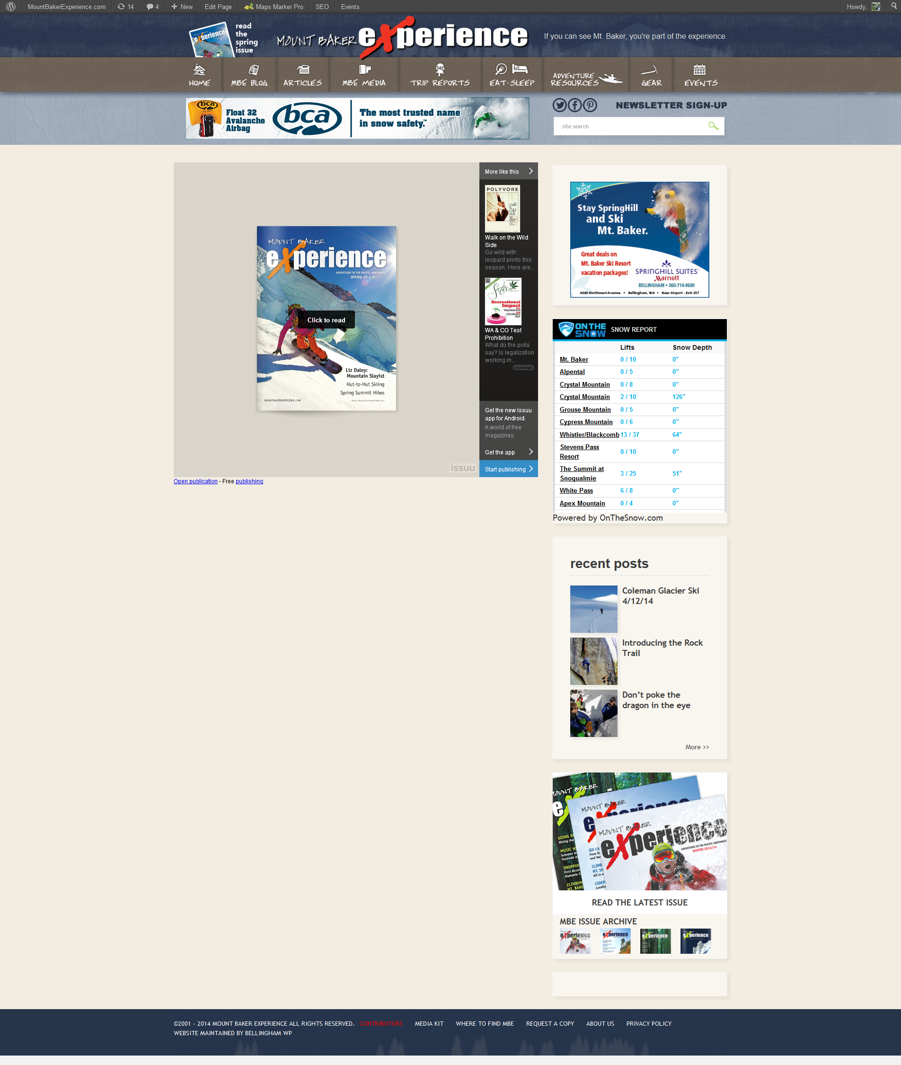Image resolution: width=901 pixels, height=1065 pixels.
Task: Open WA & CO Test Prohibition thumbnail
Action: pos(503,302)
